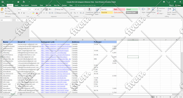Image resolution: width=183 pixels, height=98 pixels.
Task: Click the red Font Color icon
Action: (x=37, y=13)
